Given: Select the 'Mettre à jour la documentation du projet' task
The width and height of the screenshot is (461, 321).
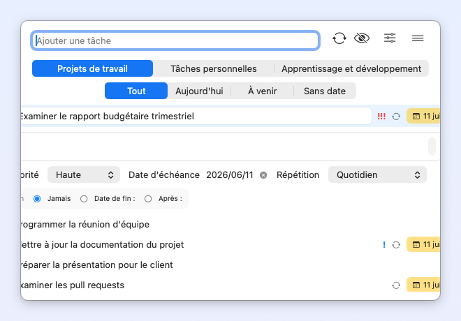Looking at the screenshot, I should [230, 245].
